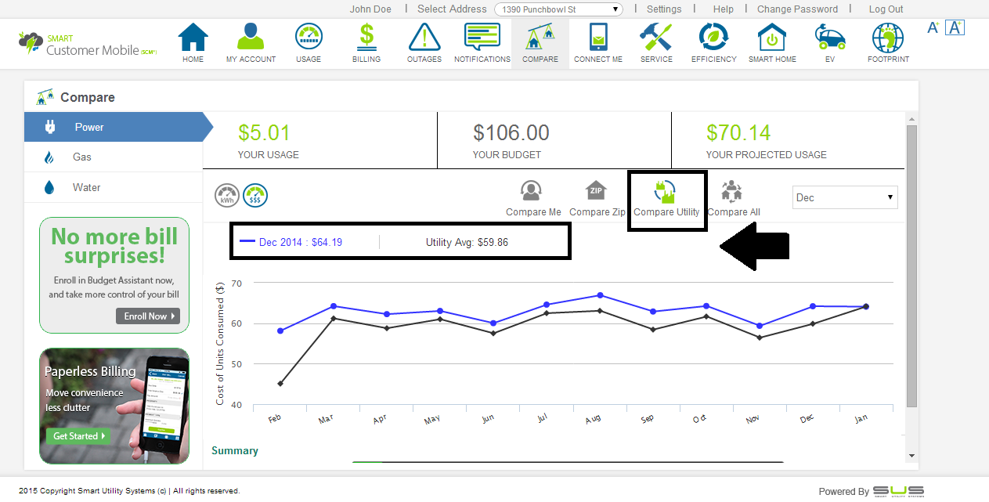This screenshot has height=502, width=989.
Task: Expand the Dec month dropdown
Action: (x=845, y=197)
